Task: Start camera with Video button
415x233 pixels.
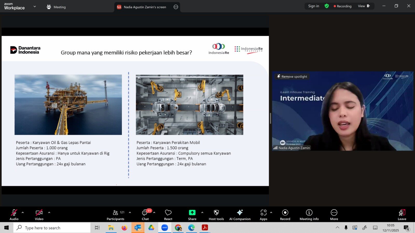Action: tap(39, 215)
